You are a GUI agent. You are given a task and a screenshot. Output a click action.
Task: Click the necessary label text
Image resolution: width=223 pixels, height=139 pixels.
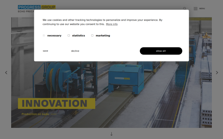pos(54,36)
